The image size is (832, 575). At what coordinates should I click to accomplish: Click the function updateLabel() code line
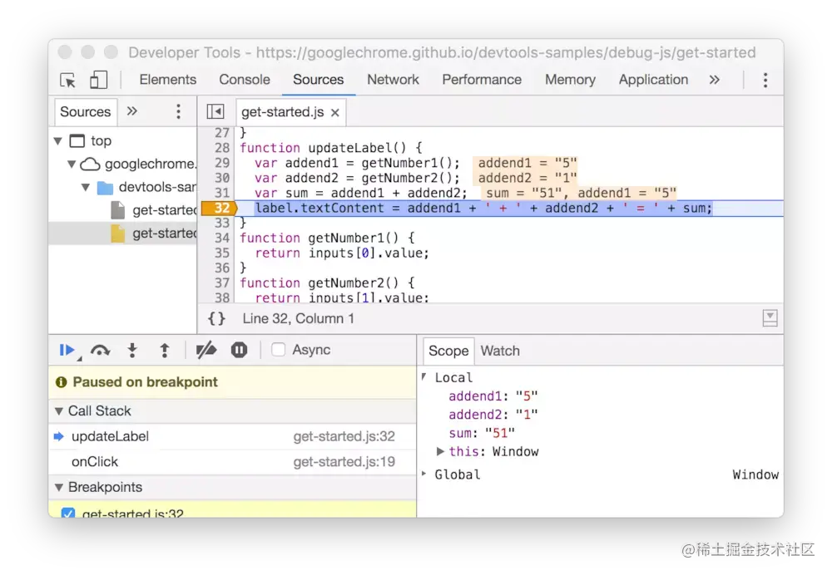[330, 148]
